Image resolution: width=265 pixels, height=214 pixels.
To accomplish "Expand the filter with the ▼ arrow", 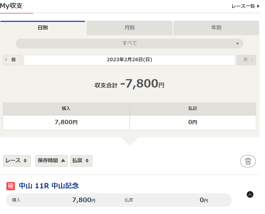I will point(238,43).
